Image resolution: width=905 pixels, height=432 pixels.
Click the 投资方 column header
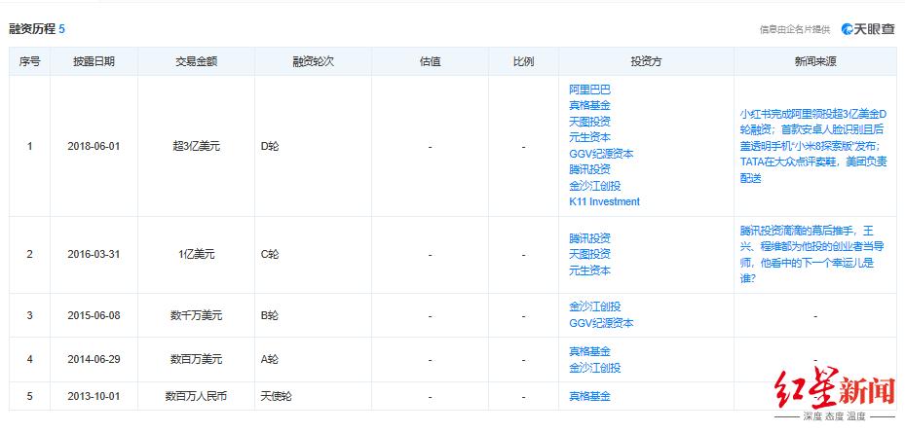point(646,61)
